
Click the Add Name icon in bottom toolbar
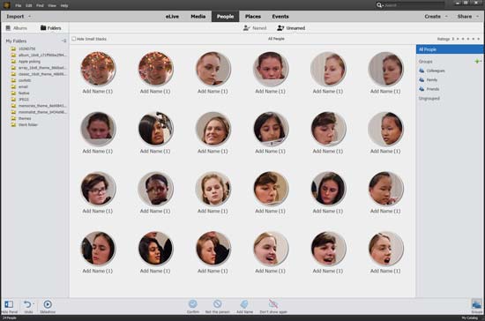coord(244,304)
